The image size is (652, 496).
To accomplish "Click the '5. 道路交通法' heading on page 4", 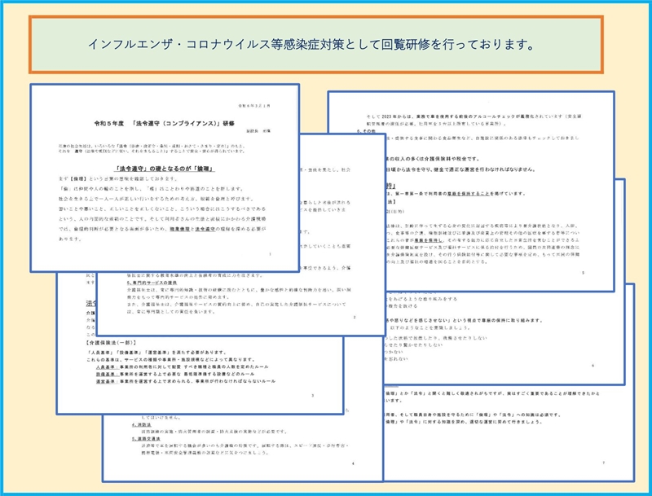I will (x=146, y=438).
